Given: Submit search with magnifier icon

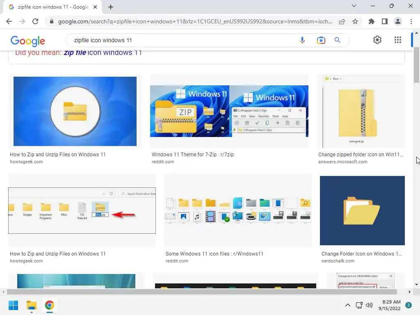Looking at the screenshot, I should (x=337, y=40).
